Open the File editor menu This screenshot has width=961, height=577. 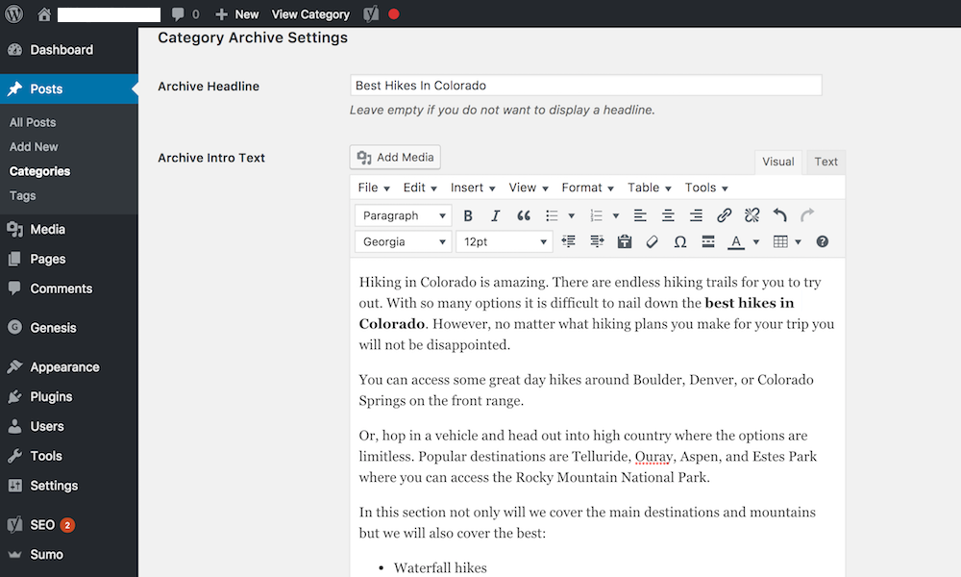point(374,188)
